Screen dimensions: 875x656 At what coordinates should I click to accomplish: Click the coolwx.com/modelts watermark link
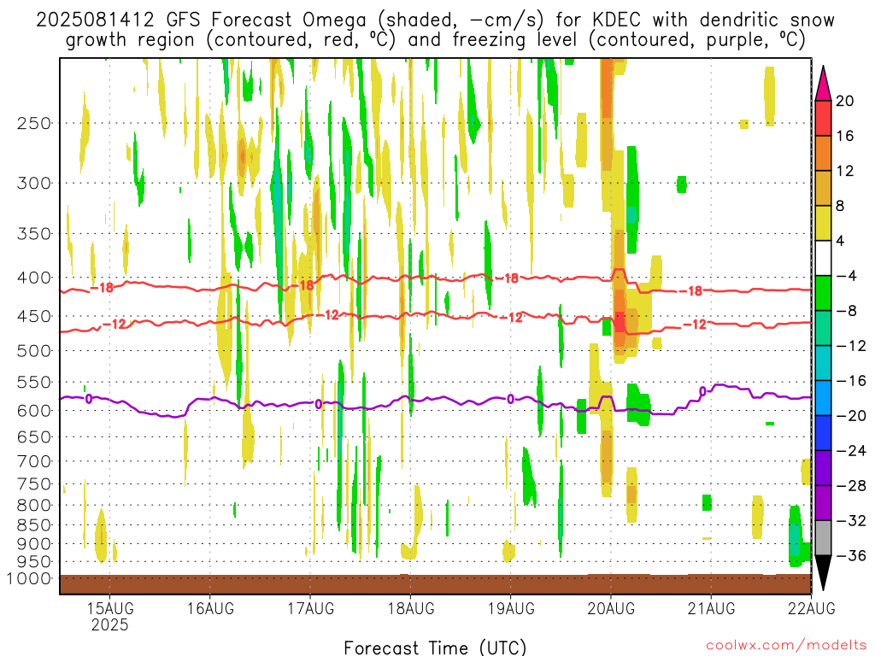786,646
